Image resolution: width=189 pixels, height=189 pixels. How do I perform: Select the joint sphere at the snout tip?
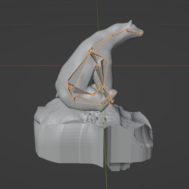pyautogui.click(x=141, y=33)
